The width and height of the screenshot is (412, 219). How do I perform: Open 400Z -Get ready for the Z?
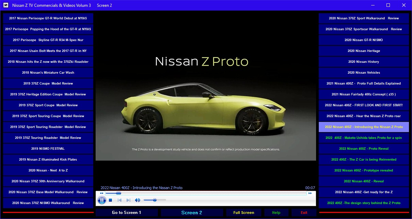click(x=364, y=192)
